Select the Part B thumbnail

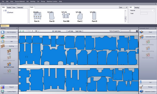(52, 16)
